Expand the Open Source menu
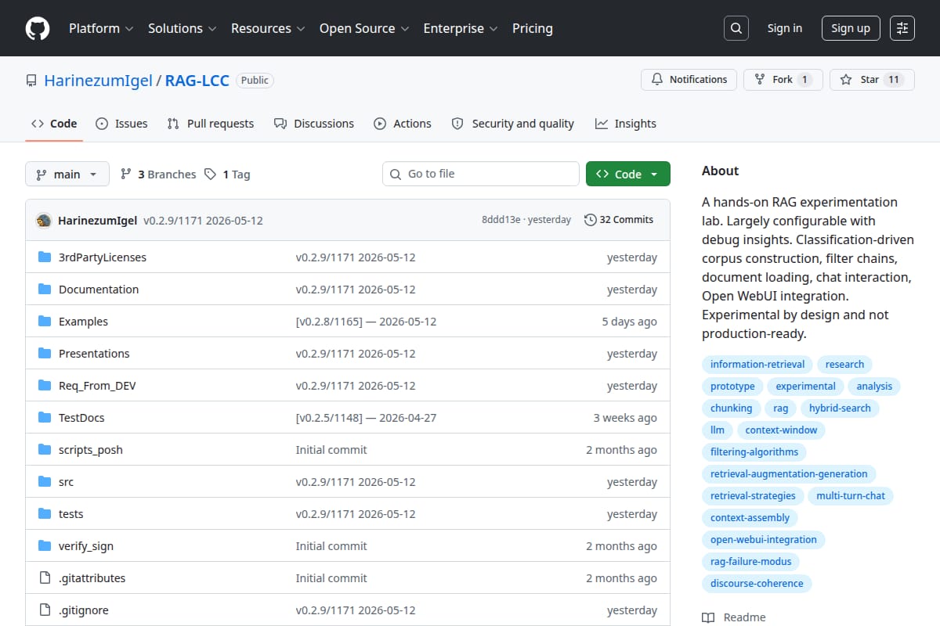Viewport: 940px width, 626px height. tap(364, 28)
